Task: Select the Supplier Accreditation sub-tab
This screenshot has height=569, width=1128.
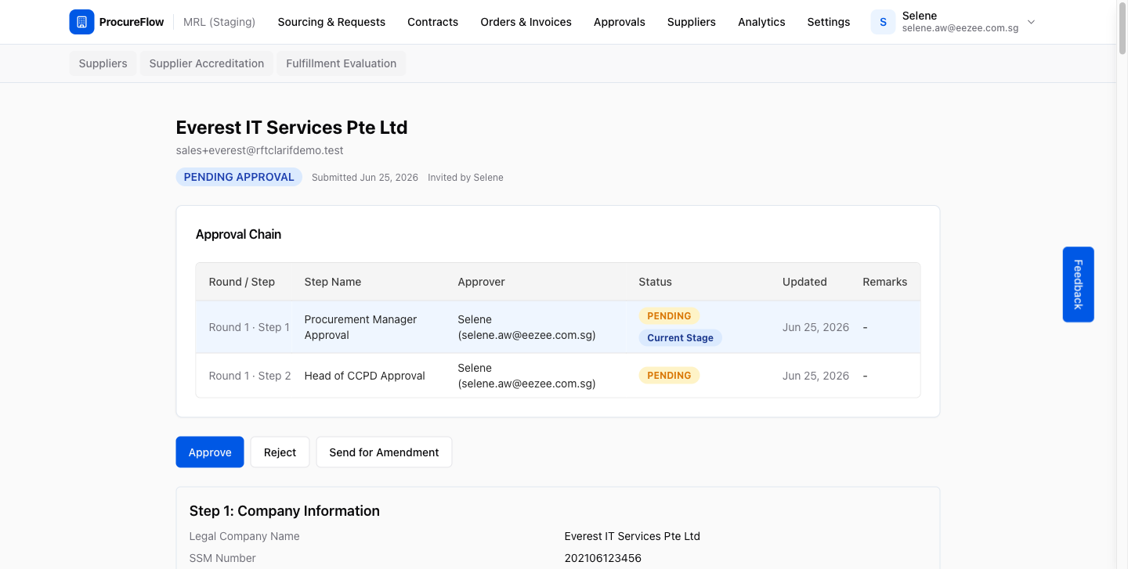Action: click(207, 63)
